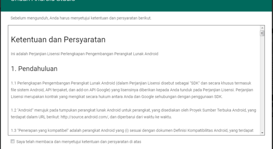Image resolution: width=273 pixels, height=149 pixels.
Task: Click the "Ini adalah Perjanjian Lisensi" sentence
Action: (84, 54)
